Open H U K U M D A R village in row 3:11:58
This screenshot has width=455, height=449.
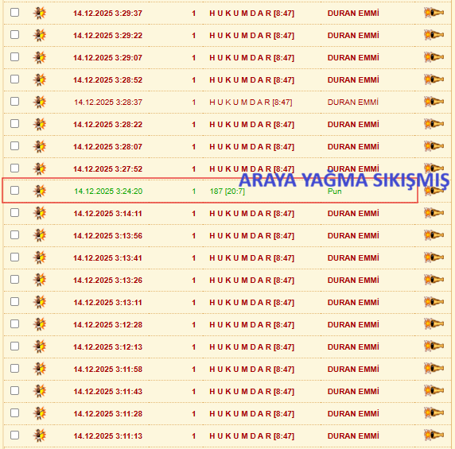click(x=251, y=370)
